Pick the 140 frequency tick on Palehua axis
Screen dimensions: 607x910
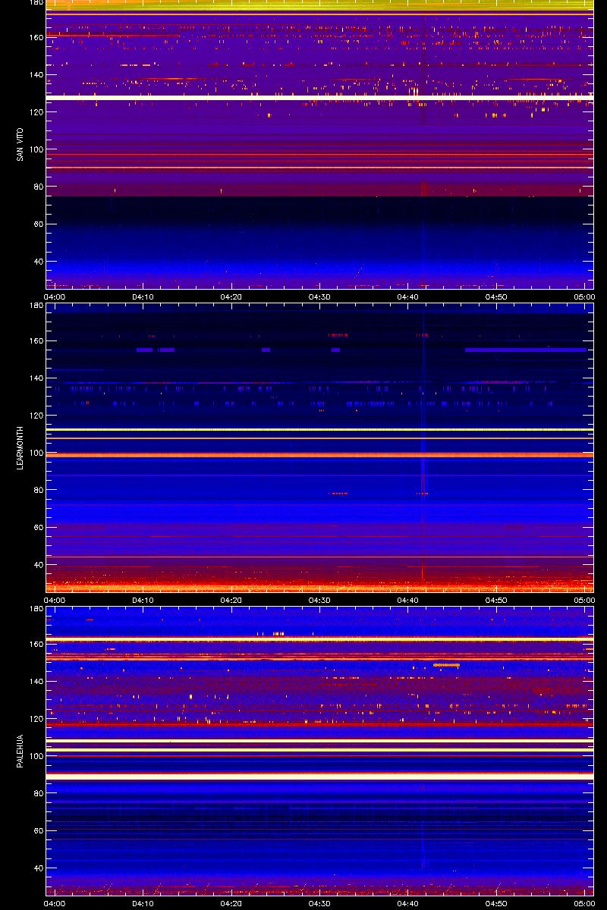pos(35,681)
